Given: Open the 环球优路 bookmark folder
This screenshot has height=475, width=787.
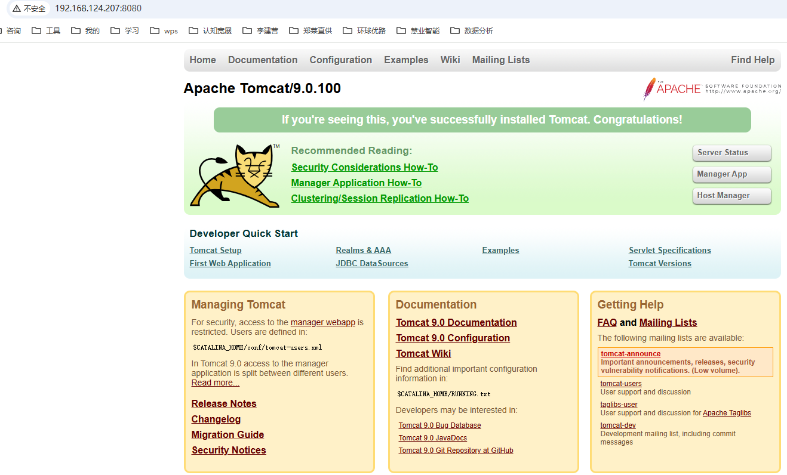Looking at the screenshot, I should [x=364, y=30].
